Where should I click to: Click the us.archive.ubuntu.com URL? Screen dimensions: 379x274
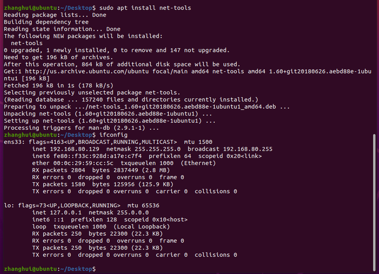(87, 71)
